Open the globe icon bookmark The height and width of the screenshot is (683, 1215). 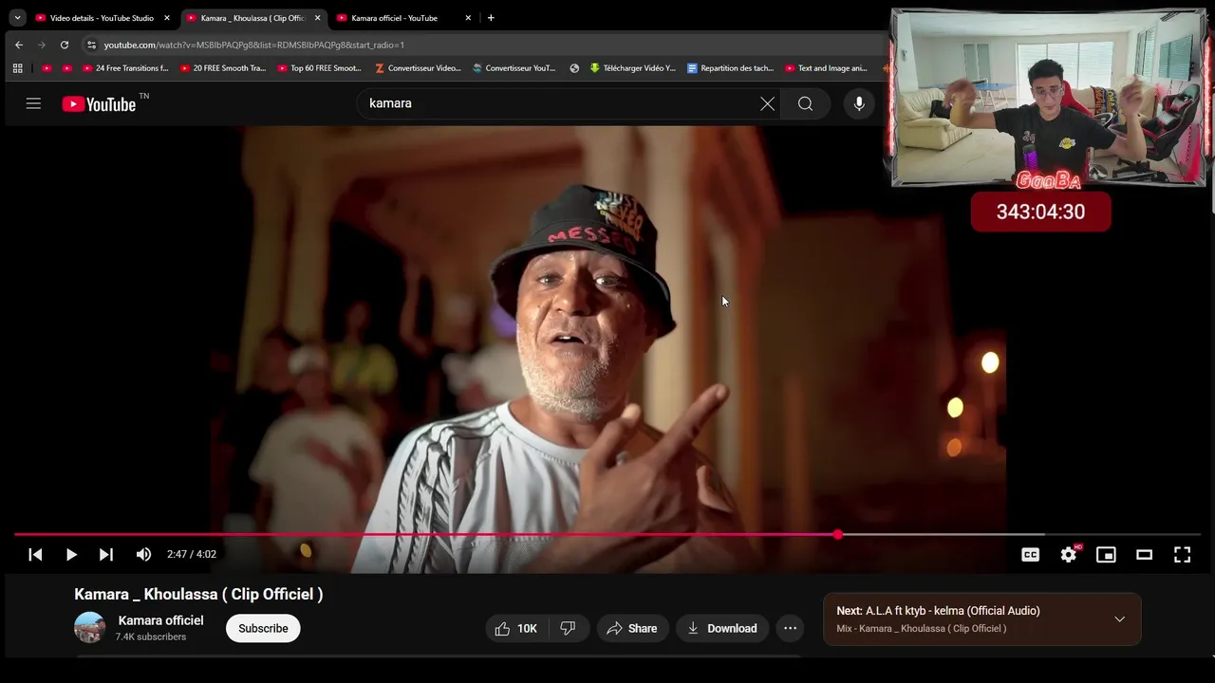coord(574,68)
